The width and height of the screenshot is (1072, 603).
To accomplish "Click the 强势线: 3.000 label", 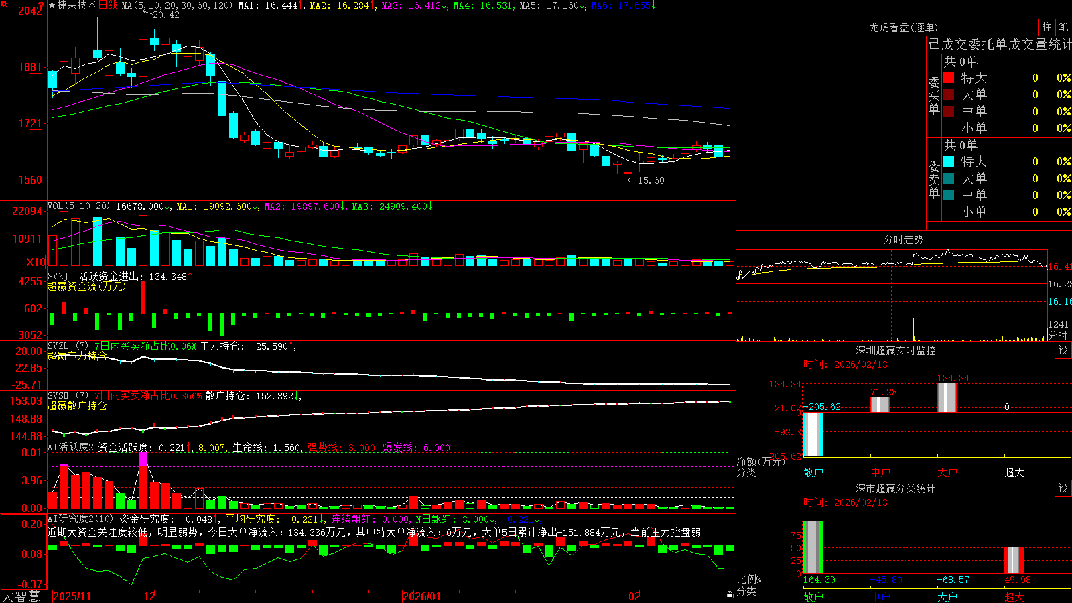I will 342,447.
